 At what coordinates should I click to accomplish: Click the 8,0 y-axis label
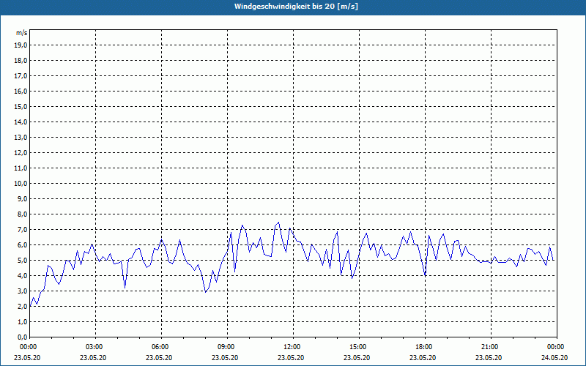pyautogui.click(x=22, y=214)
